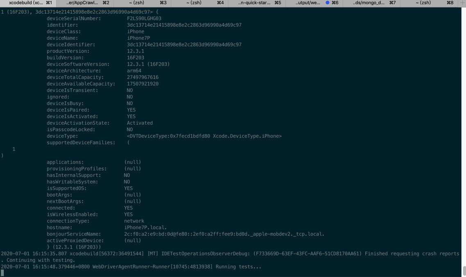Click the deviceIsTransient NO value
Viewport: 466px width, 277px height.
pos(130,90)
